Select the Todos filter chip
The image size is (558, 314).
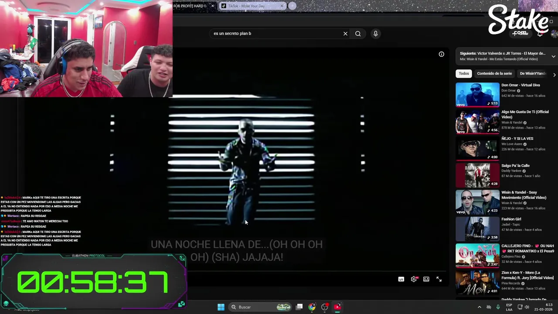pyautogui.click(x=464, y=74)
